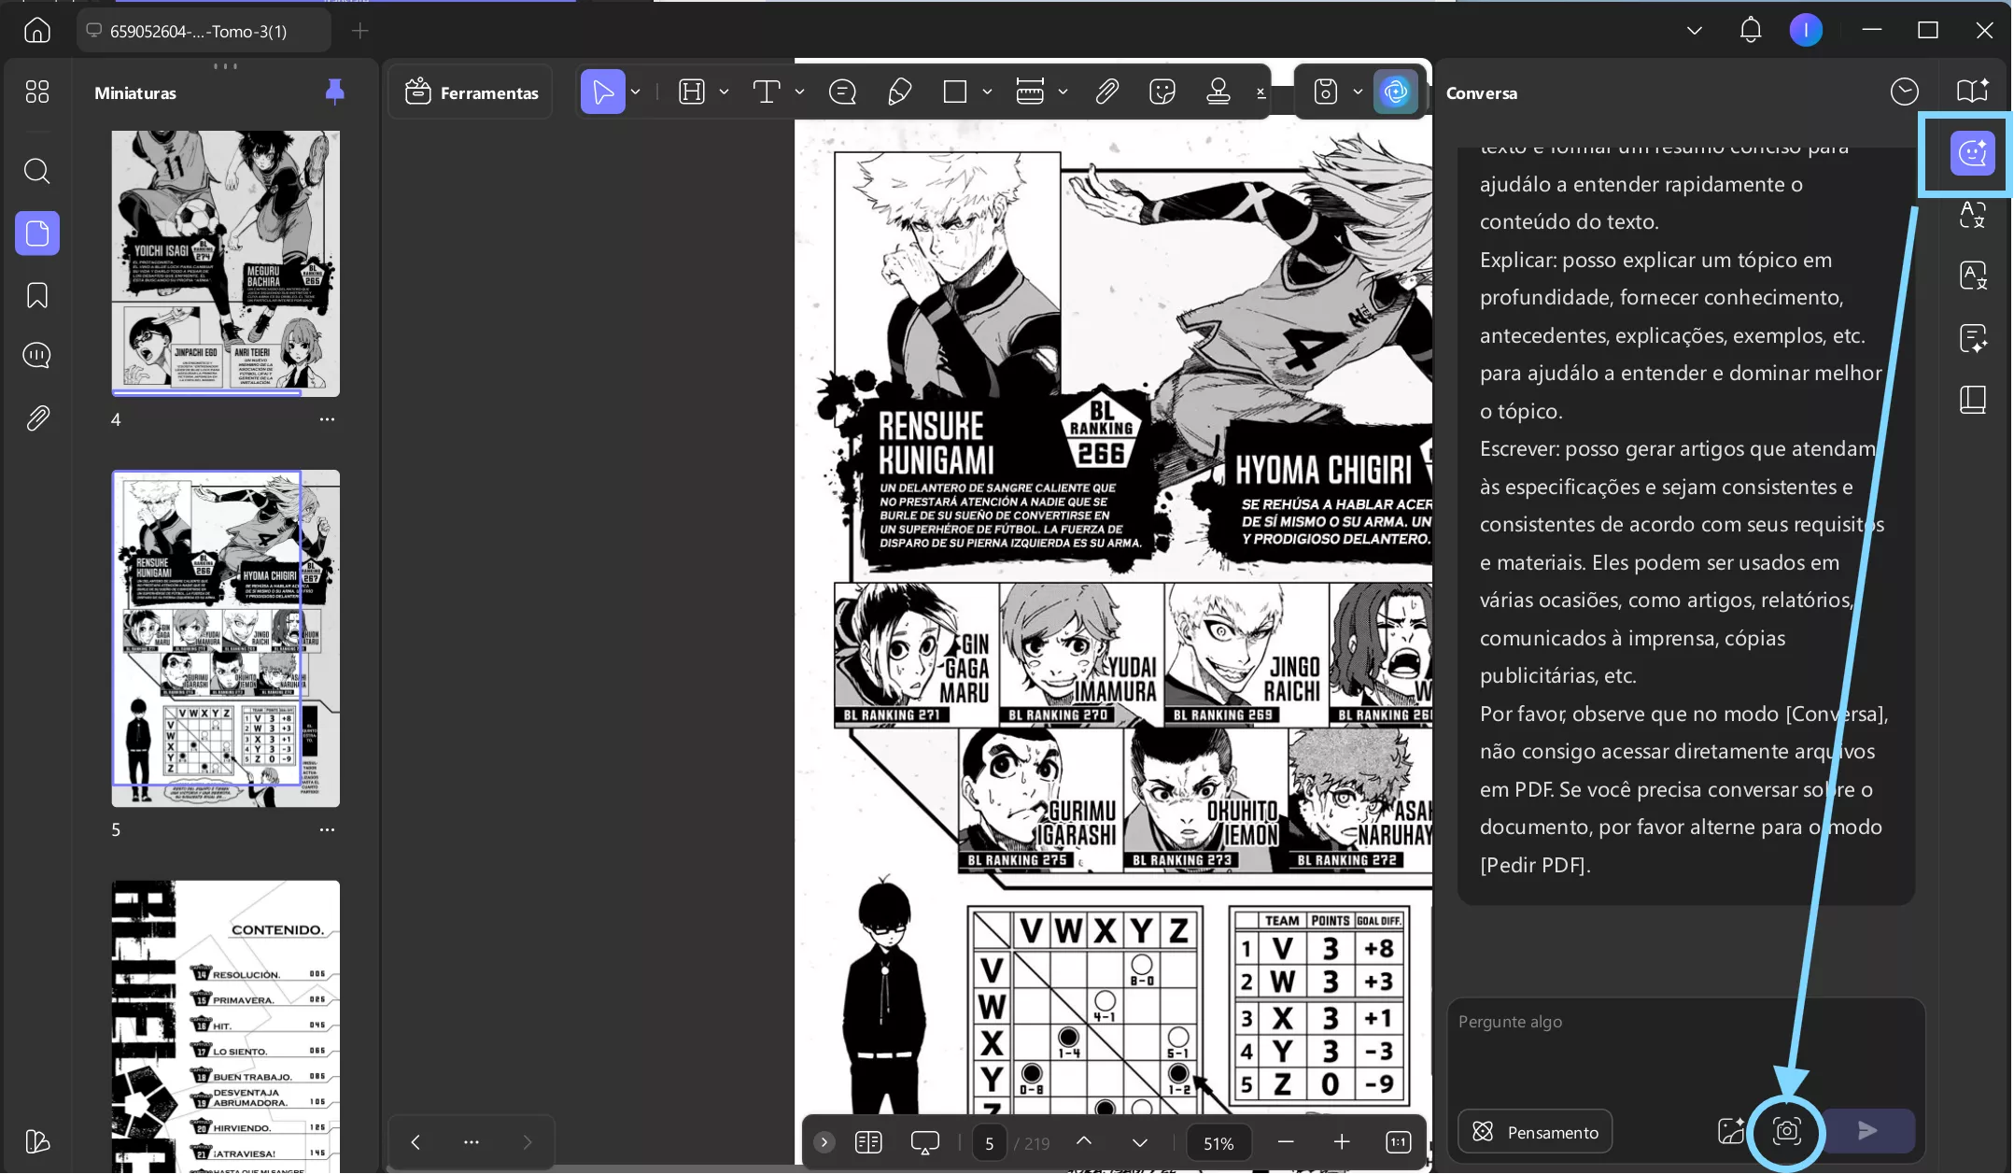Viewport: 2014px width, 1174px height.
Task: Zoom in with the plus button
Action: point(1342,1142)
